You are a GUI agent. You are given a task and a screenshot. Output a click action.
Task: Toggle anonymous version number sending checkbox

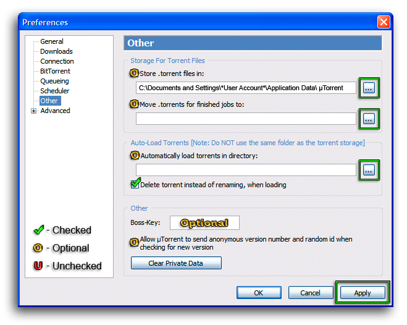click(134, 242)
